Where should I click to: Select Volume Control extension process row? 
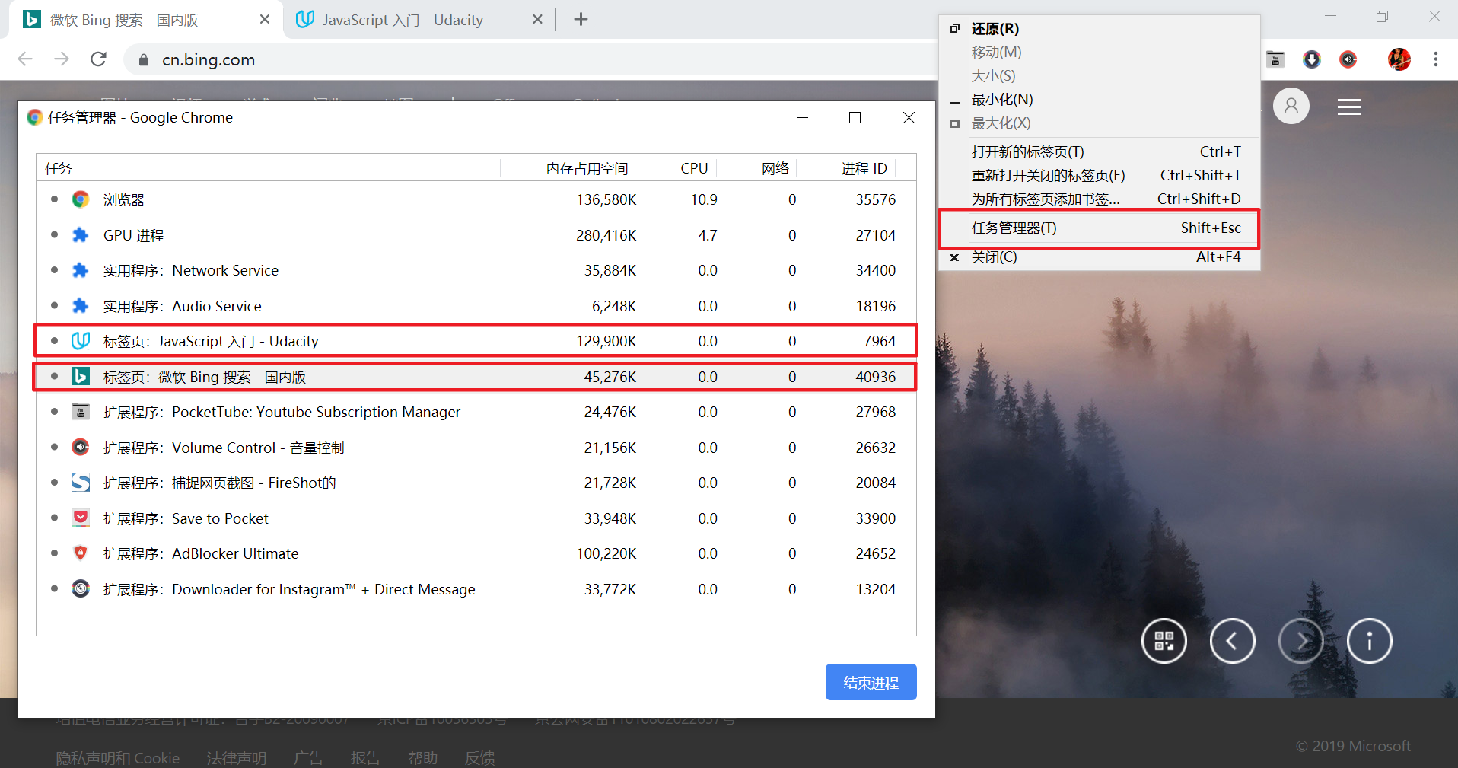pyautogui.click(x=476, y=448)
